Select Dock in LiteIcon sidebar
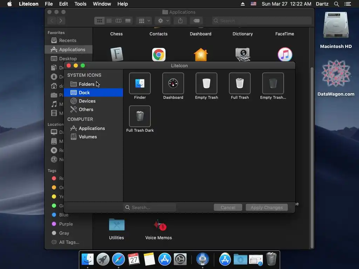The width and height of the screenshot is (359, 269). point(93,92)
